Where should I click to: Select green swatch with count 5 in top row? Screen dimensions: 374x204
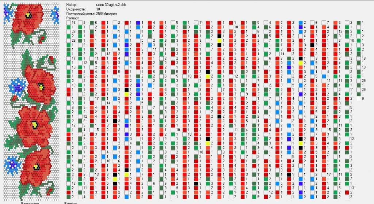click(254, 23)
